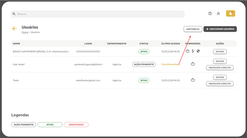Click Adicionar Usuário button
Screen dimensions: 247x138
(x=220, y=29)
